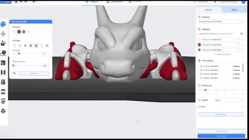The width and height of the screenshot is (249, 140).
Task: Open the Machine preset dropdown
Action: coord(219,21)
